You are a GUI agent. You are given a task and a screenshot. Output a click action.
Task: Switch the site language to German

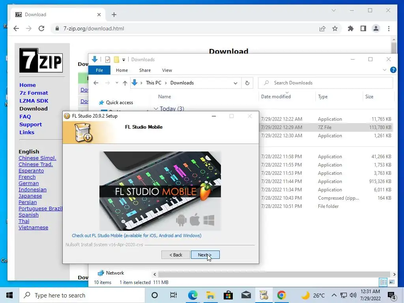28,183
